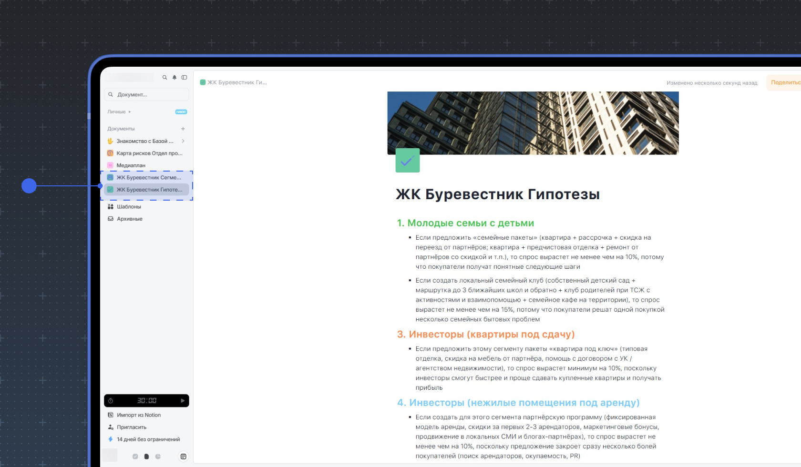Image resolution: width=801 pixels, height=467 pixels.
Task: Click the "Документы" section label
Action: point(121,129)
